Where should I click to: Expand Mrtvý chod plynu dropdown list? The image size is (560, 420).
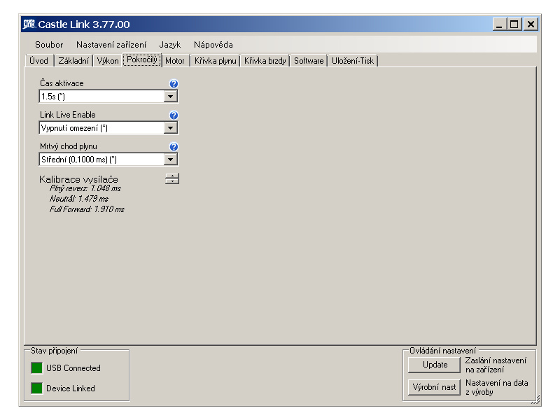click(x=170, y=160)
